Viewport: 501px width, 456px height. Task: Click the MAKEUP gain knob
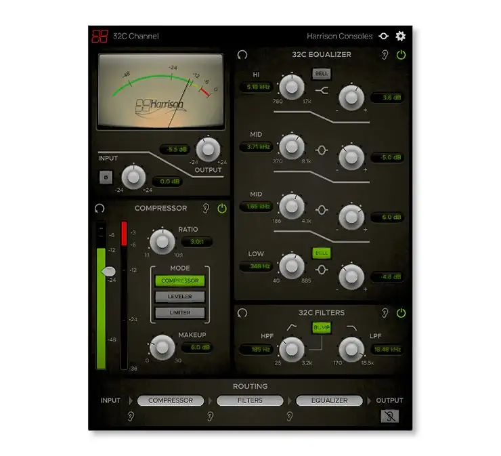(x=162, y=347)
